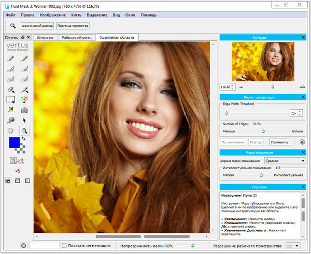Click the blue foreground color swatch

[x=14, y=143]
